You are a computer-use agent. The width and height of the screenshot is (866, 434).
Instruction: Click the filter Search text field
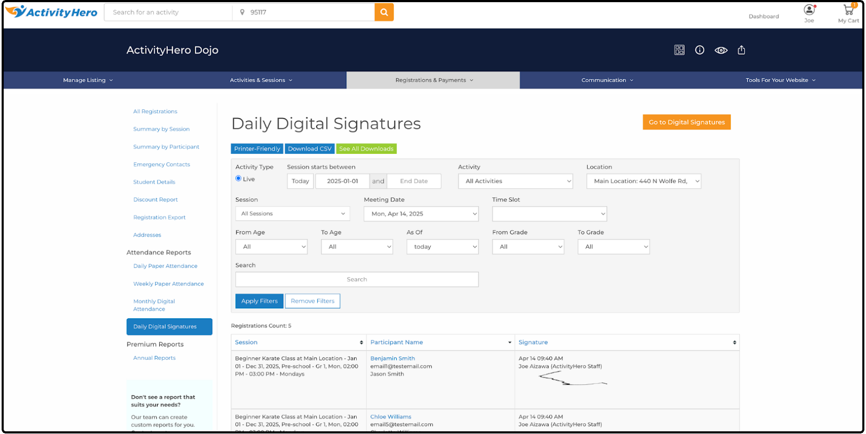coord(357,279)
